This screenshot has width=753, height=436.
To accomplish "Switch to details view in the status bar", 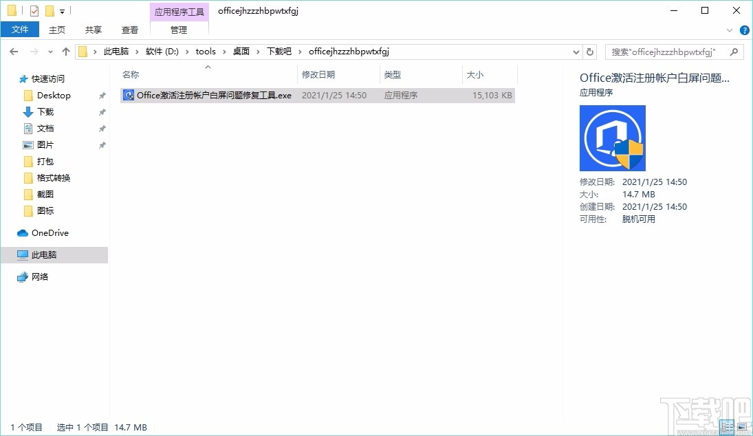I will (728, 426).
